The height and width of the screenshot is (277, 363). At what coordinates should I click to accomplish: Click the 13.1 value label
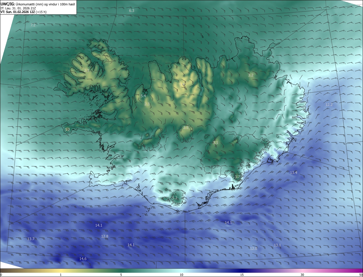(x=277, y=245)
